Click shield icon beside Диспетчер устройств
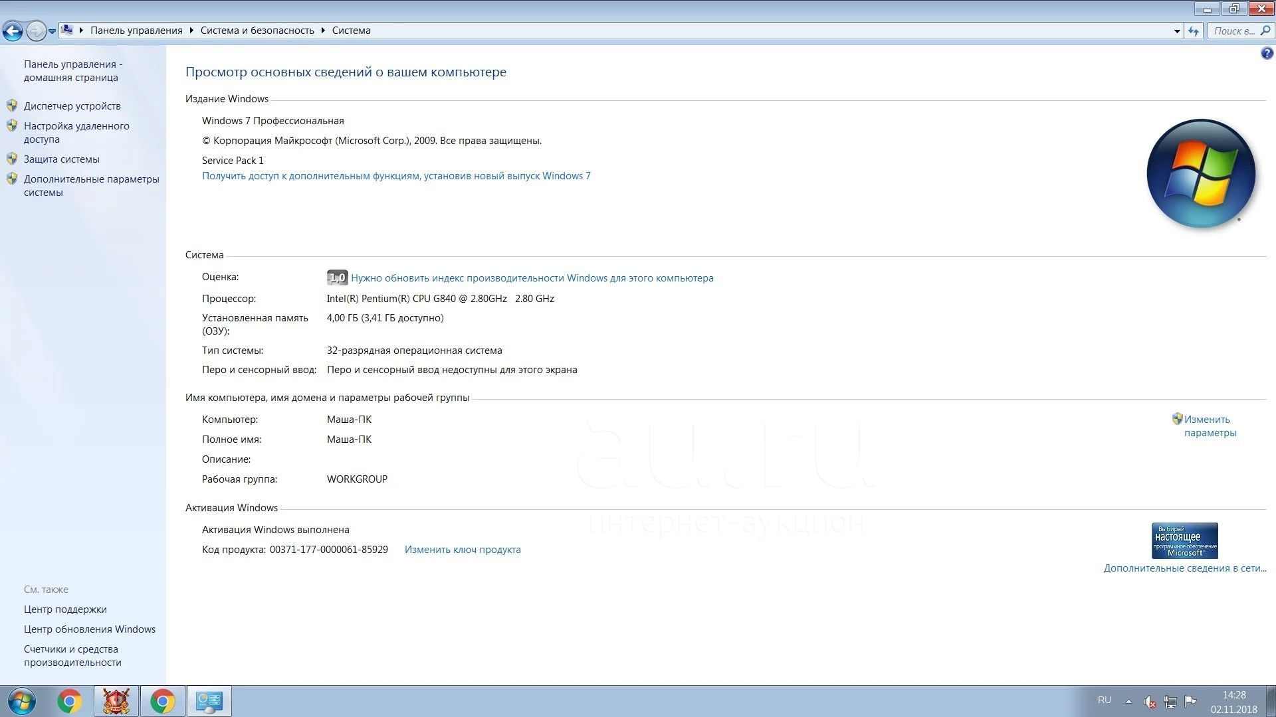The height and width of the screenshot is (717, 1276). (x=12, y=106)
